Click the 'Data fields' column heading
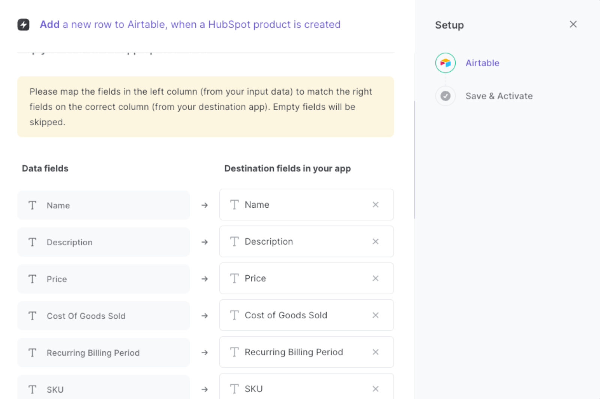 click(x=45, y=168)
